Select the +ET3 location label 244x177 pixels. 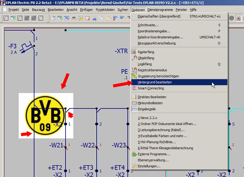86,168
